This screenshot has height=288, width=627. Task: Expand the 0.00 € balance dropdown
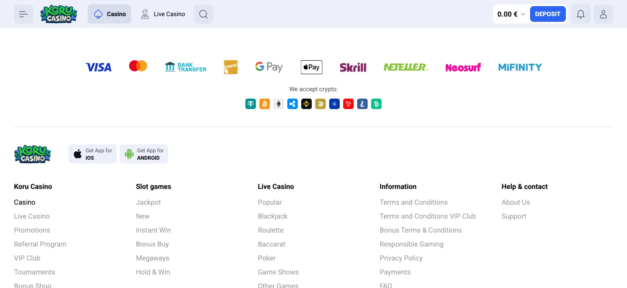coord(511,14)
